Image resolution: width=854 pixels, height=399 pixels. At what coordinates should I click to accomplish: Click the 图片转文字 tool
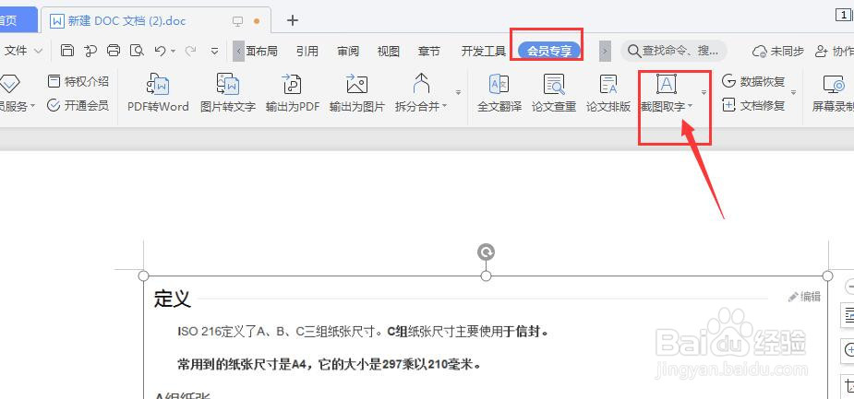pyautogui.click(x=228, y=92)
